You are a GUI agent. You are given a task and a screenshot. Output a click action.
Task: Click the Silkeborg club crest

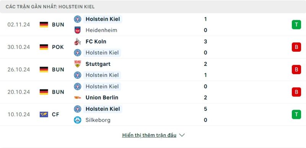pyautogui.click(x=78, y=120)
